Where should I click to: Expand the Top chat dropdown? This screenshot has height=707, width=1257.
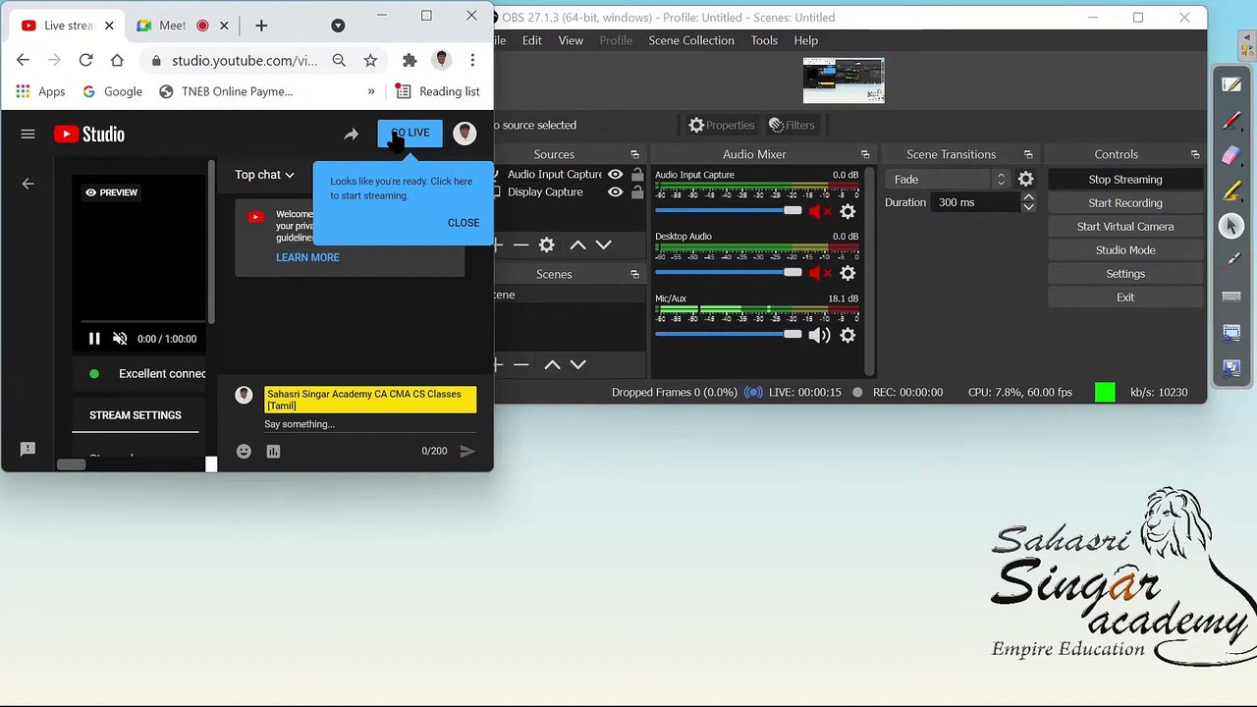(x=264, y=175)
